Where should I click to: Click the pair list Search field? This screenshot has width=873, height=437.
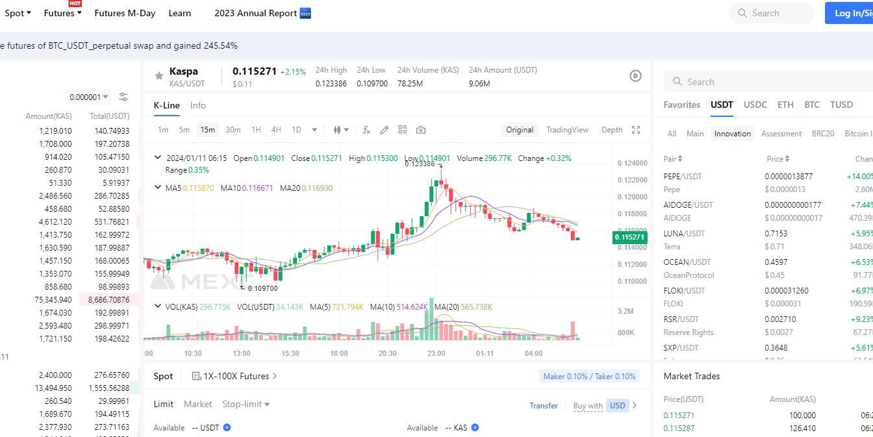pyautogui.click(x=768, y=82)
